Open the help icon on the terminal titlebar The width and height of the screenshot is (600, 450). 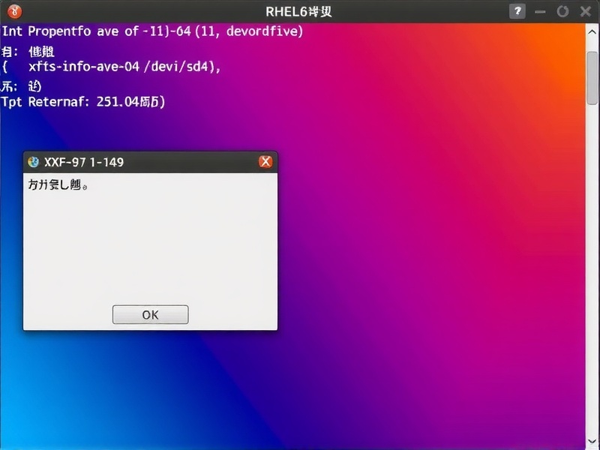[x=517, y=11]
